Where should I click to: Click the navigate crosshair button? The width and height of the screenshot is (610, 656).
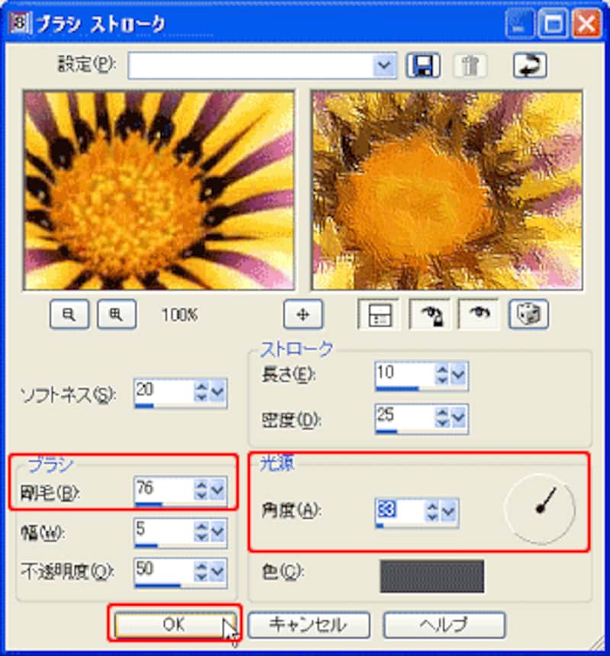pos(303,314)
